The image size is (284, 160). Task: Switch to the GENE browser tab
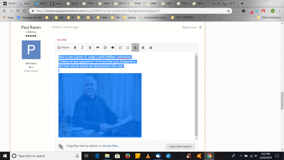coord(198,4)
